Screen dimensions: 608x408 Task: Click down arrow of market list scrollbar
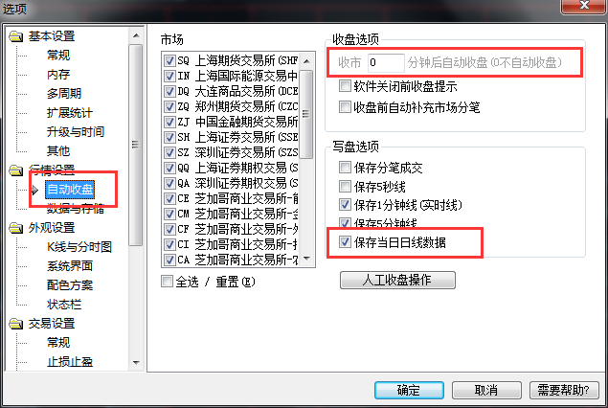(306, 259)
